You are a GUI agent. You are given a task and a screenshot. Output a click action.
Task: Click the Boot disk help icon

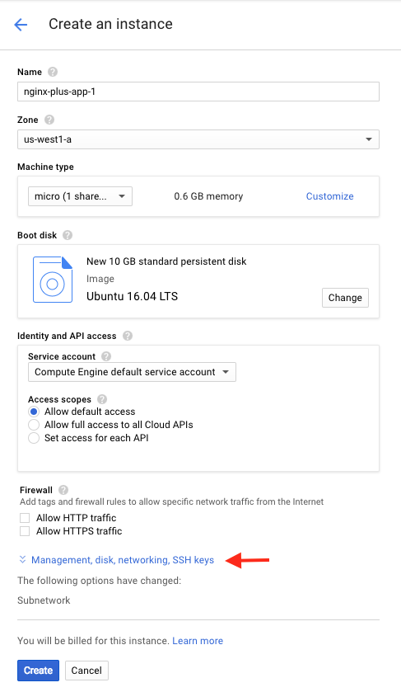68,235
